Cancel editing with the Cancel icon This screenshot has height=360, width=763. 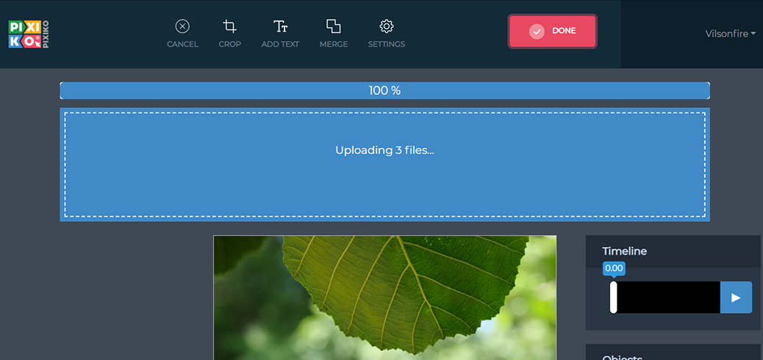click(182, 34)
